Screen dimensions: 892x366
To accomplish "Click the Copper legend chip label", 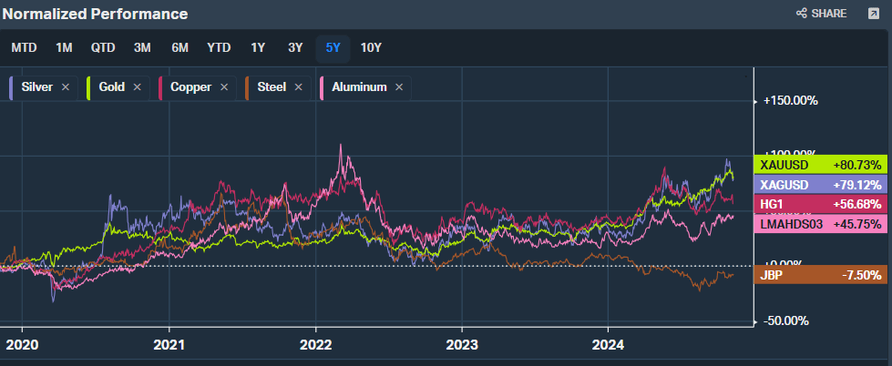I will (190, 87).
